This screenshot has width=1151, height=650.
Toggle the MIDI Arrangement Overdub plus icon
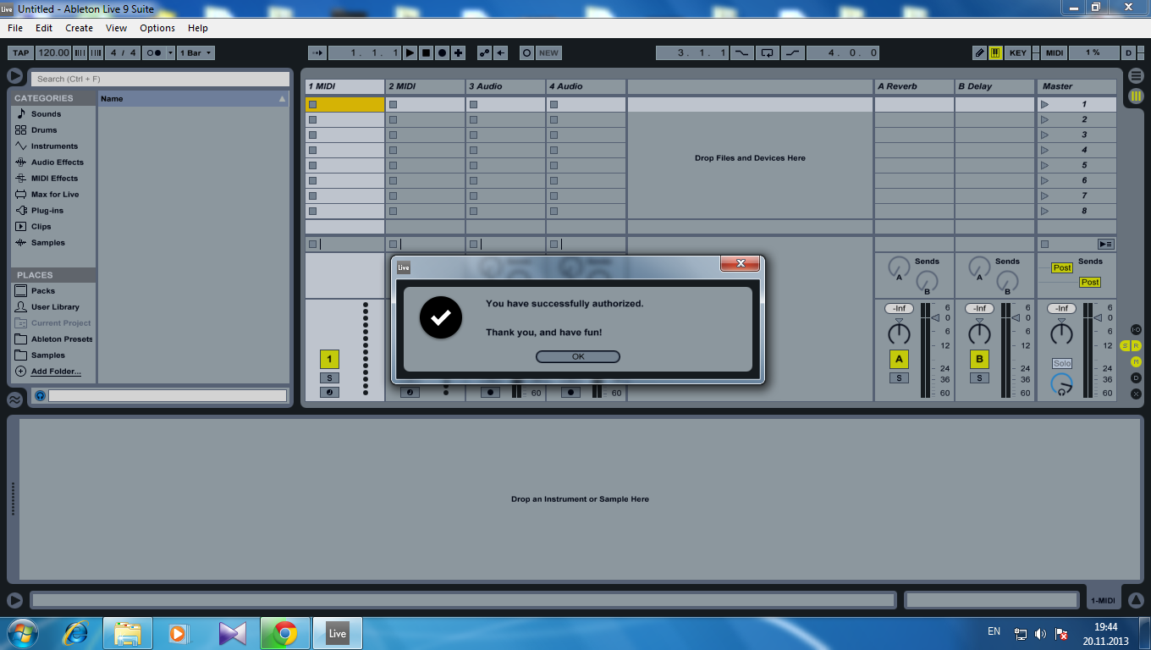pyautogui.click(x=459, y=52)
